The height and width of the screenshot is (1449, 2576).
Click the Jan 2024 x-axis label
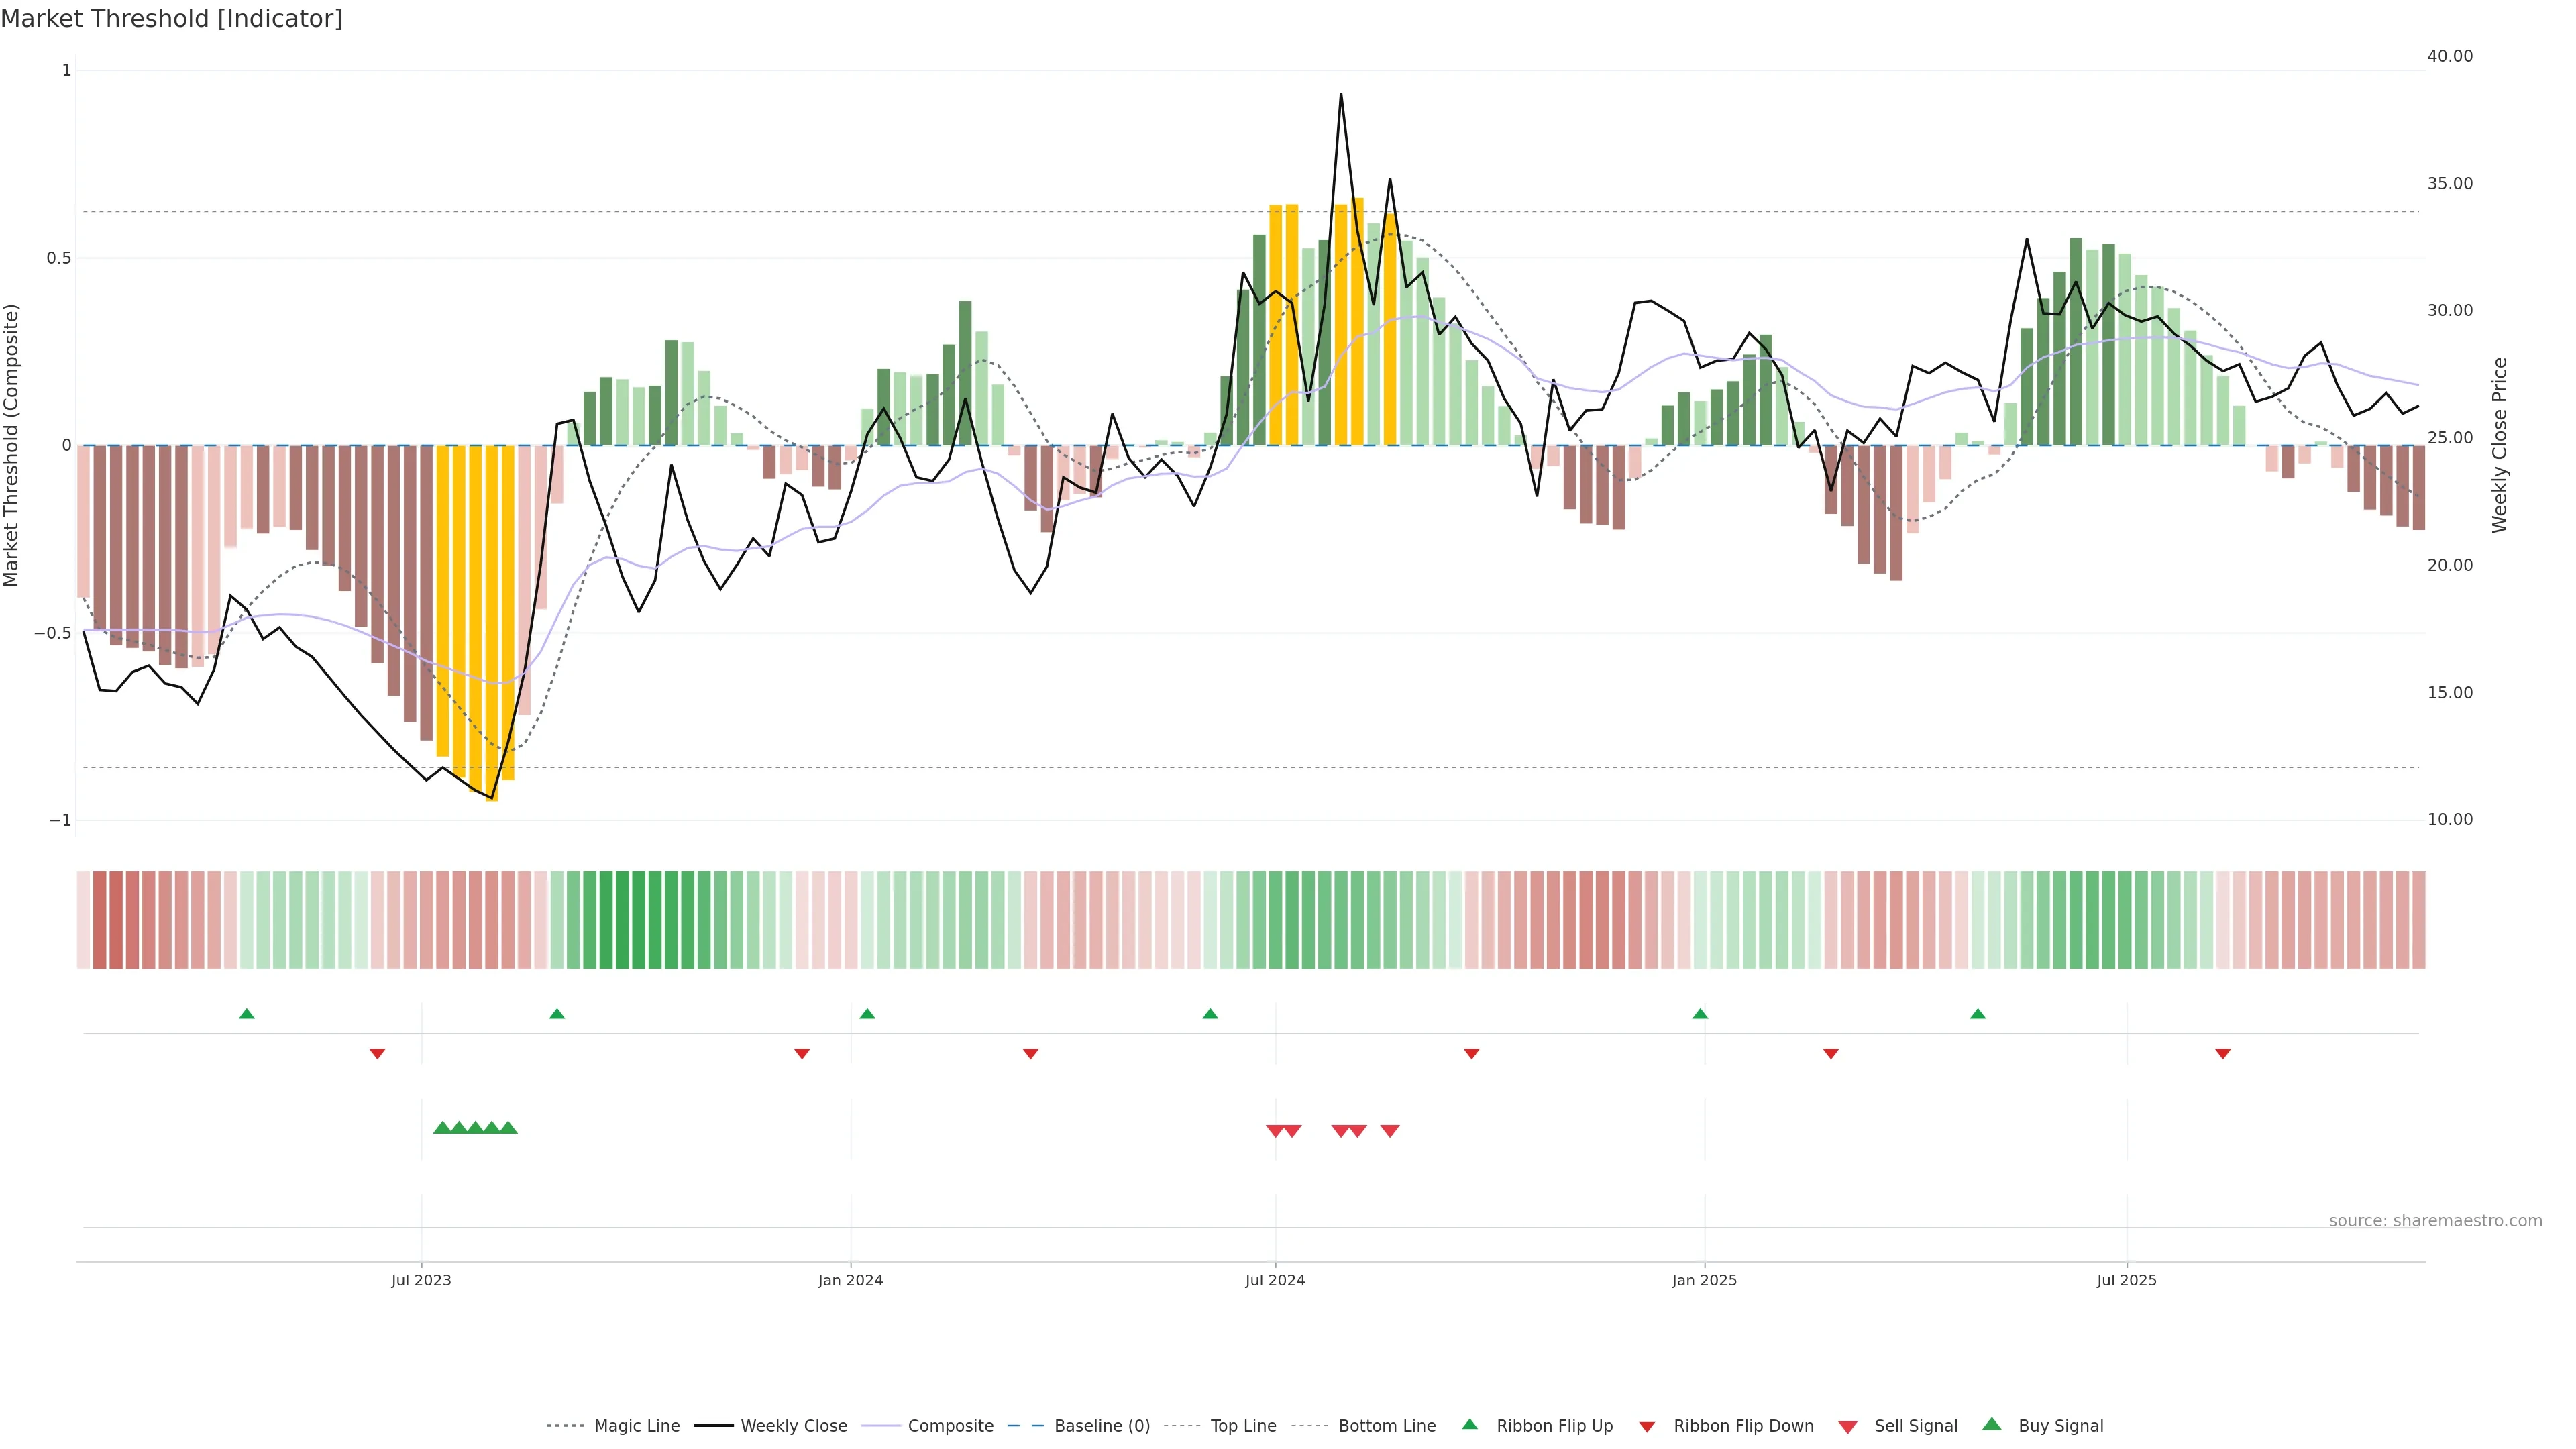tap(850, 1280)
